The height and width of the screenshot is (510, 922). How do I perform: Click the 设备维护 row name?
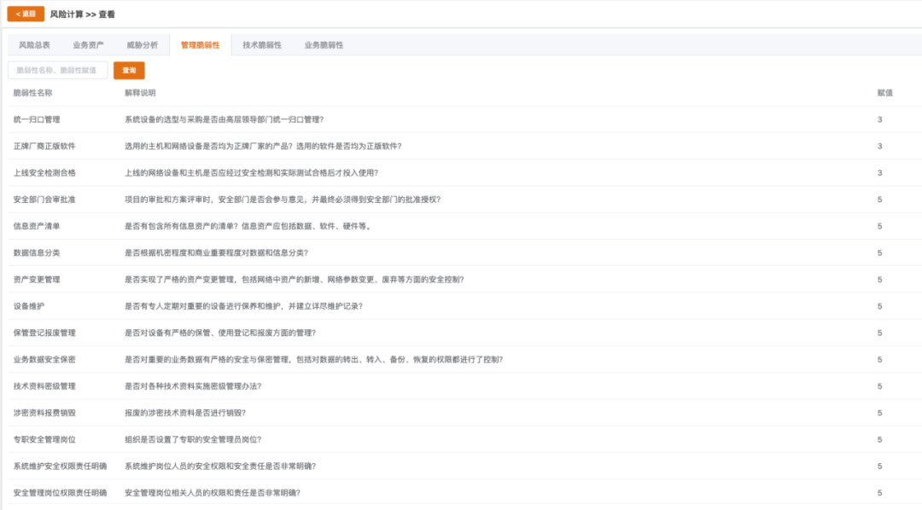point(29,306)
